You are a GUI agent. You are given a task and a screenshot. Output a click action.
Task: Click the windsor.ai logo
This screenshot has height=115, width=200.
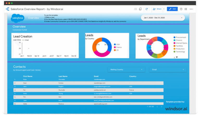(176, 109)
